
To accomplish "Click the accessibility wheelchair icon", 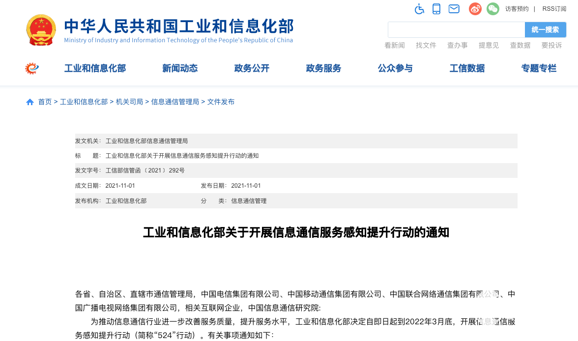I will coord(419,9).
